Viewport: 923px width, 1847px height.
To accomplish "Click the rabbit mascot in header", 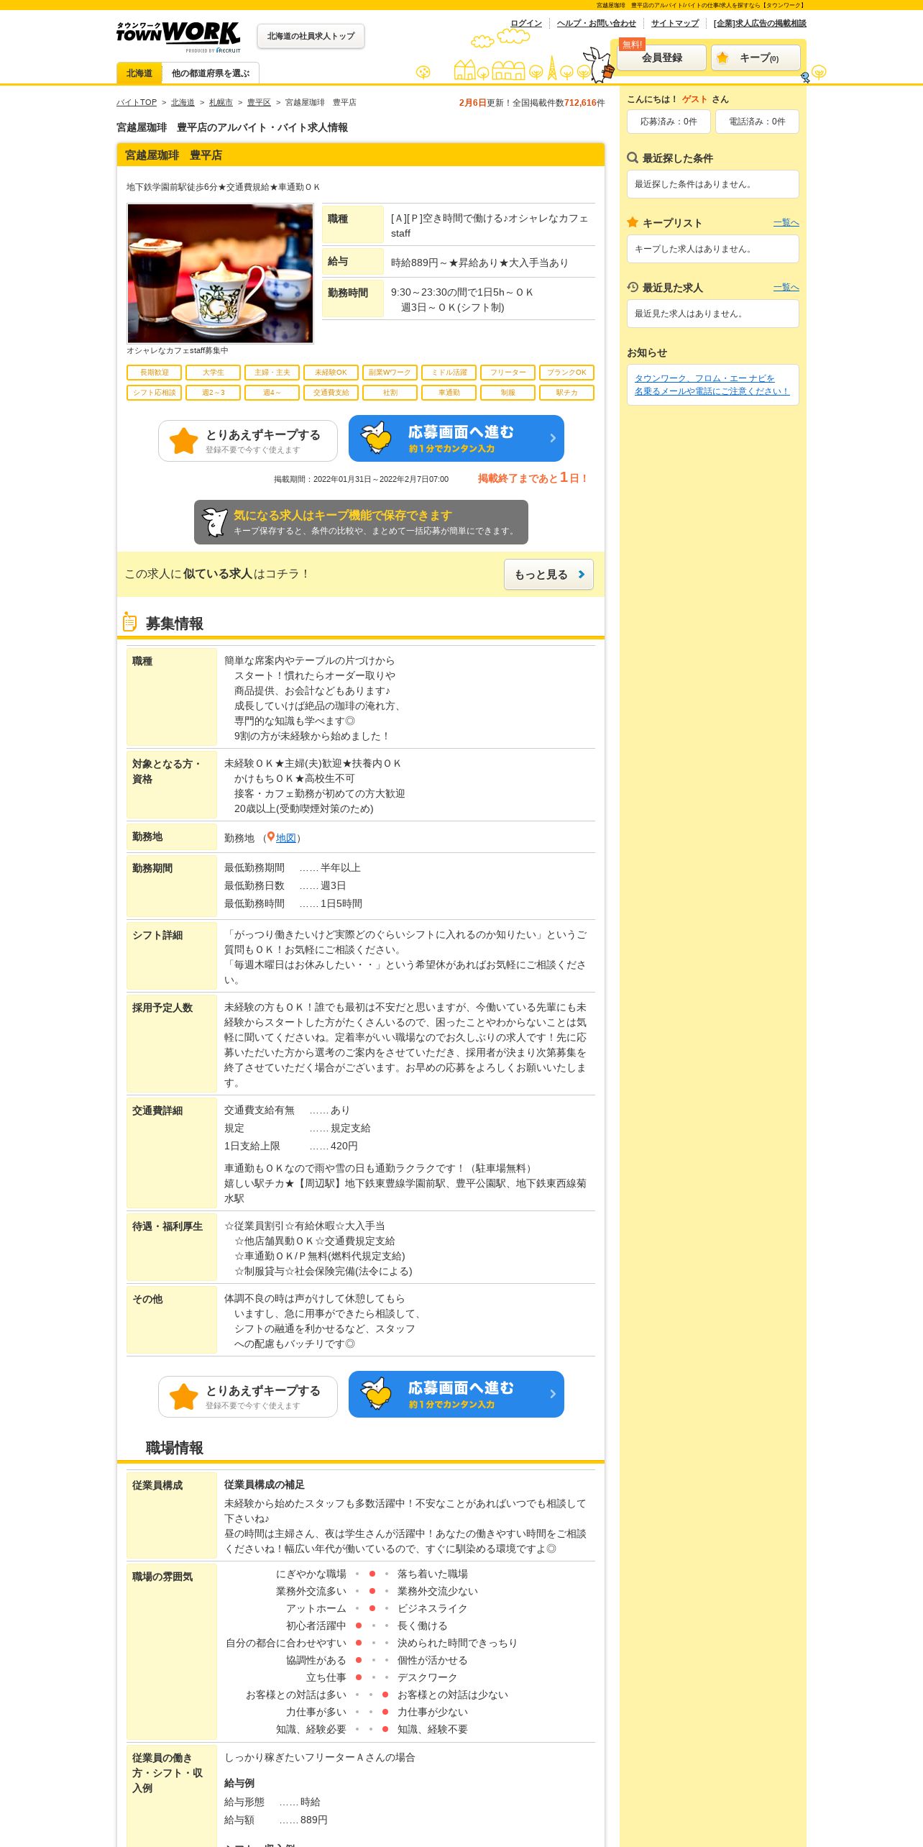I will [598, 65].
